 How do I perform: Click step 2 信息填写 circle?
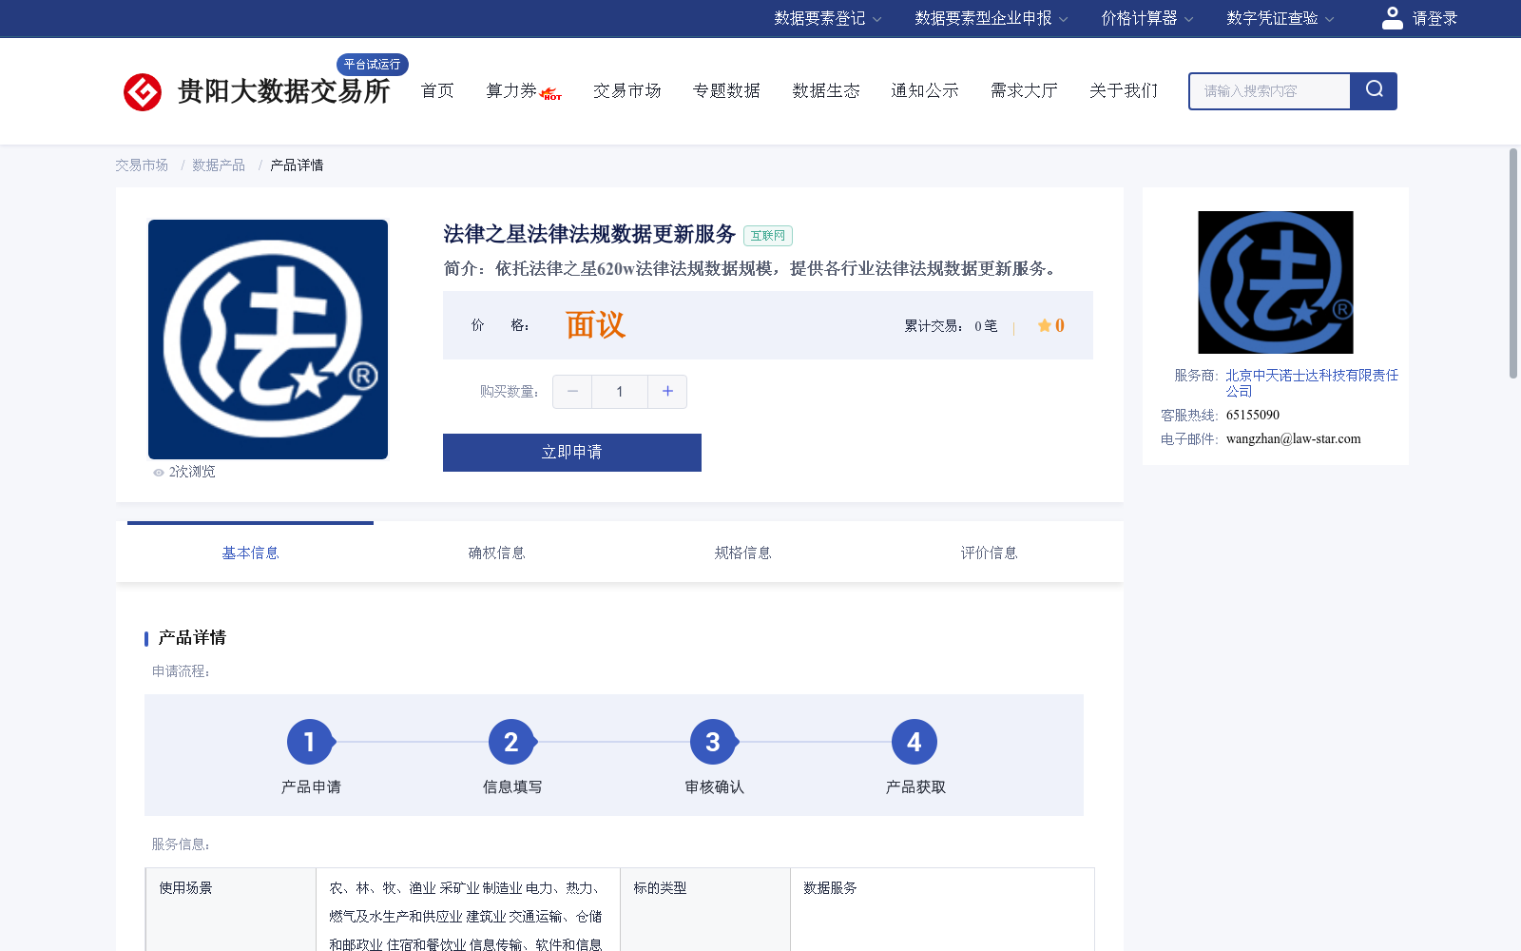click(x=511, y=742)
